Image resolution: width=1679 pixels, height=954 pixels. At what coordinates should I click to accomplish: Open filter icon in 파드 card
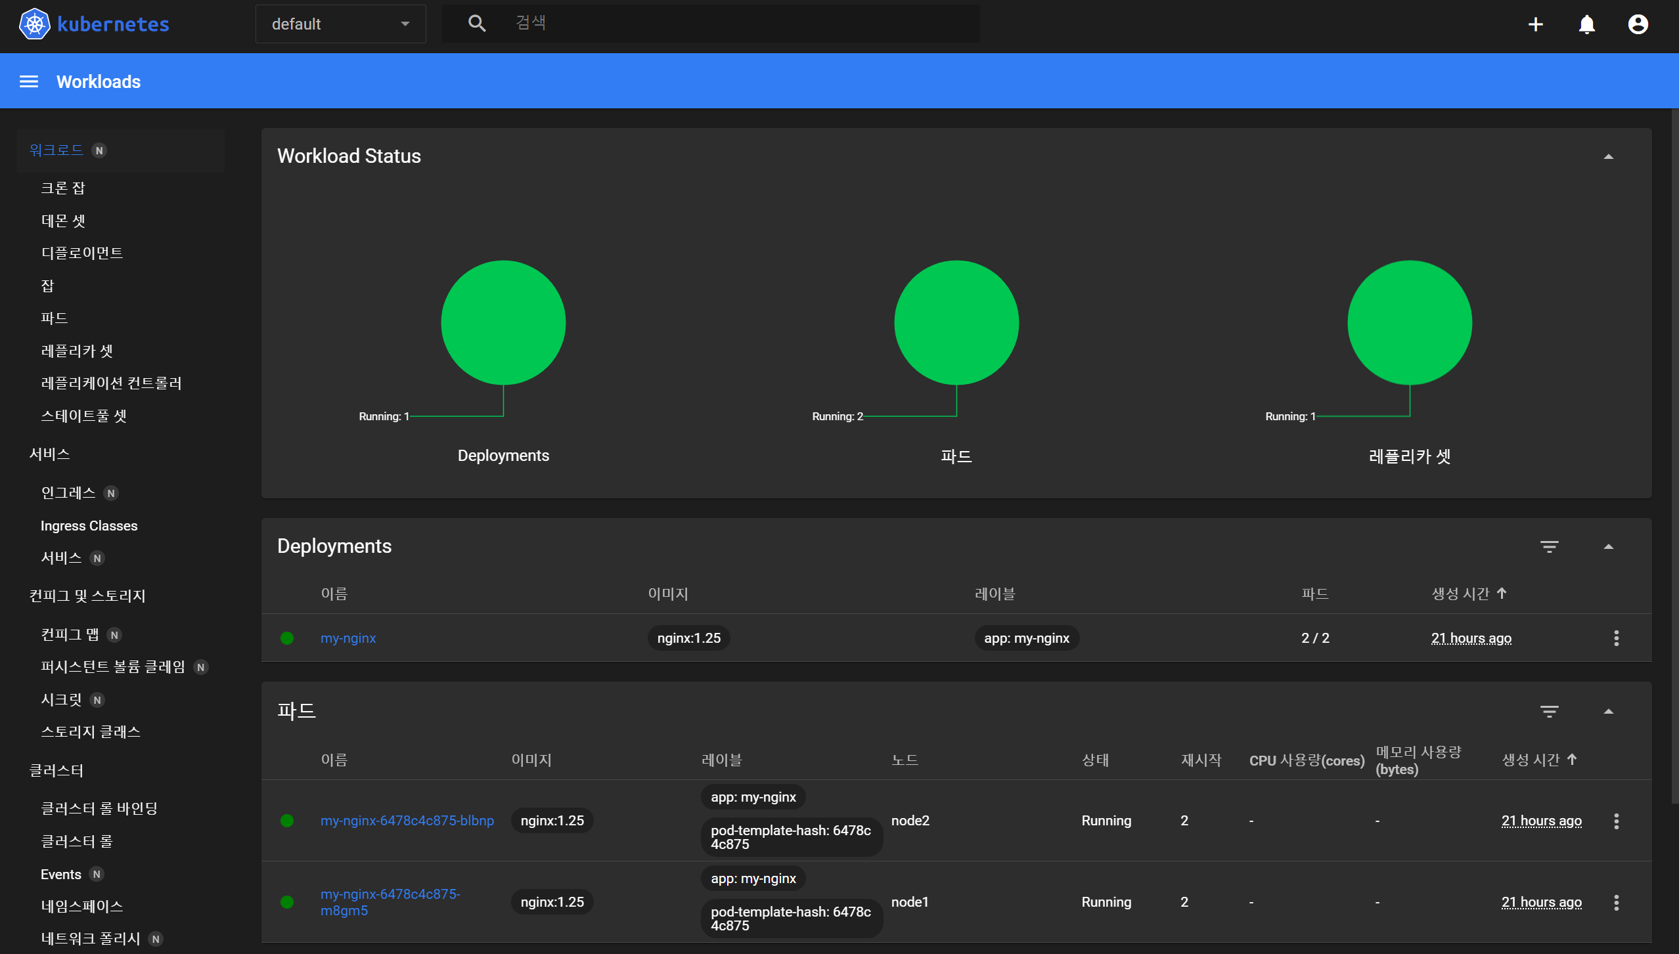click(1549, 711)
